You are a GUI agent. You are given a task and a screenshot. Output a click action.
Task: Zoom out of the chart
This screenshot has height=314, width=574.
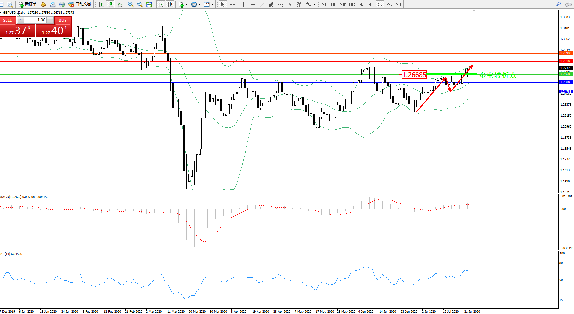[140, 4]
